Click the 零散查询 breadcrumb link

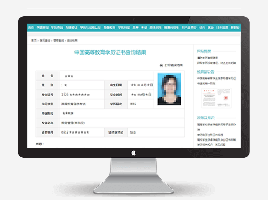coord(59,41)
